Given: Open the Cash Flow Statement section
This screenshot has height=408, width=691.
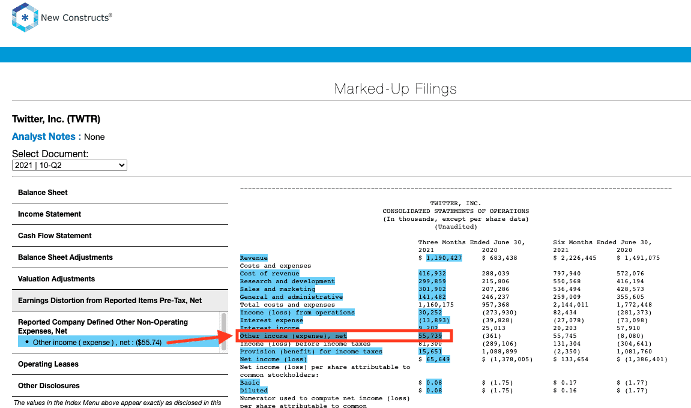Looking at the screenshot, I should (55, 236).
